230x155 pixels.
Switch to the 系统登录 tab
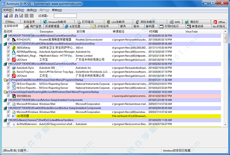pos(31,22)
